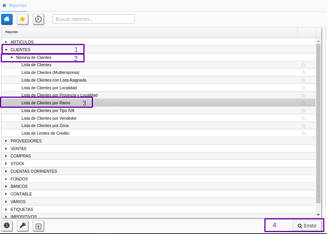Click the Emitir button

(307, 226)
